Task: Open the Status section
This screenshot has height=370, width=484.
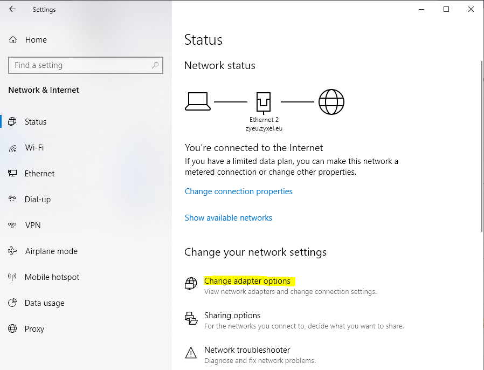Action: point(36,122)
